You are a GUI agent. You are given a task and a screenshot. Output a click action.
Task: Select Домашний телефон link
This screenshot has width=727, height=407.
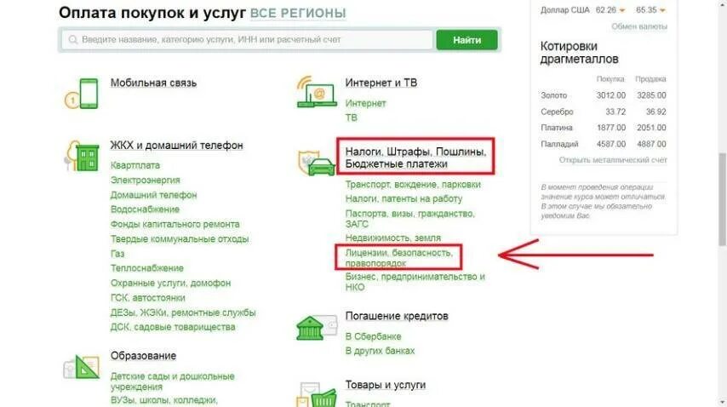click(x=153, y=195)
